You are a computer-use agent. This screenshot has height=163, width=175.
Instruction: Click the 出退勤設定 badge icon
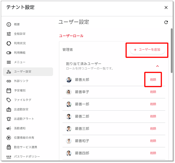[x=9, y=109]
